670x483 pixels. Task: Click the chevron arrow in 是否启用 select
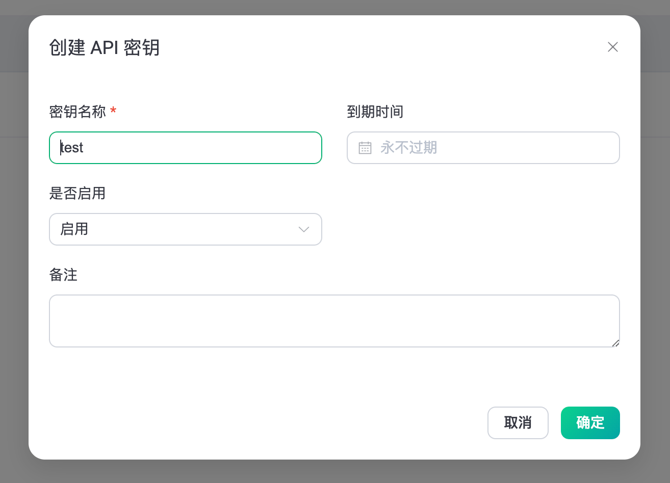pyautogui.click(x=303, y=229)
